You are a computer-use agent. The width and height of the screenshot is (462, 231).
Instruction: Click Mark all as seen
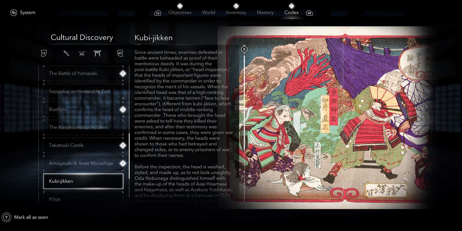[x=31, y=217]
